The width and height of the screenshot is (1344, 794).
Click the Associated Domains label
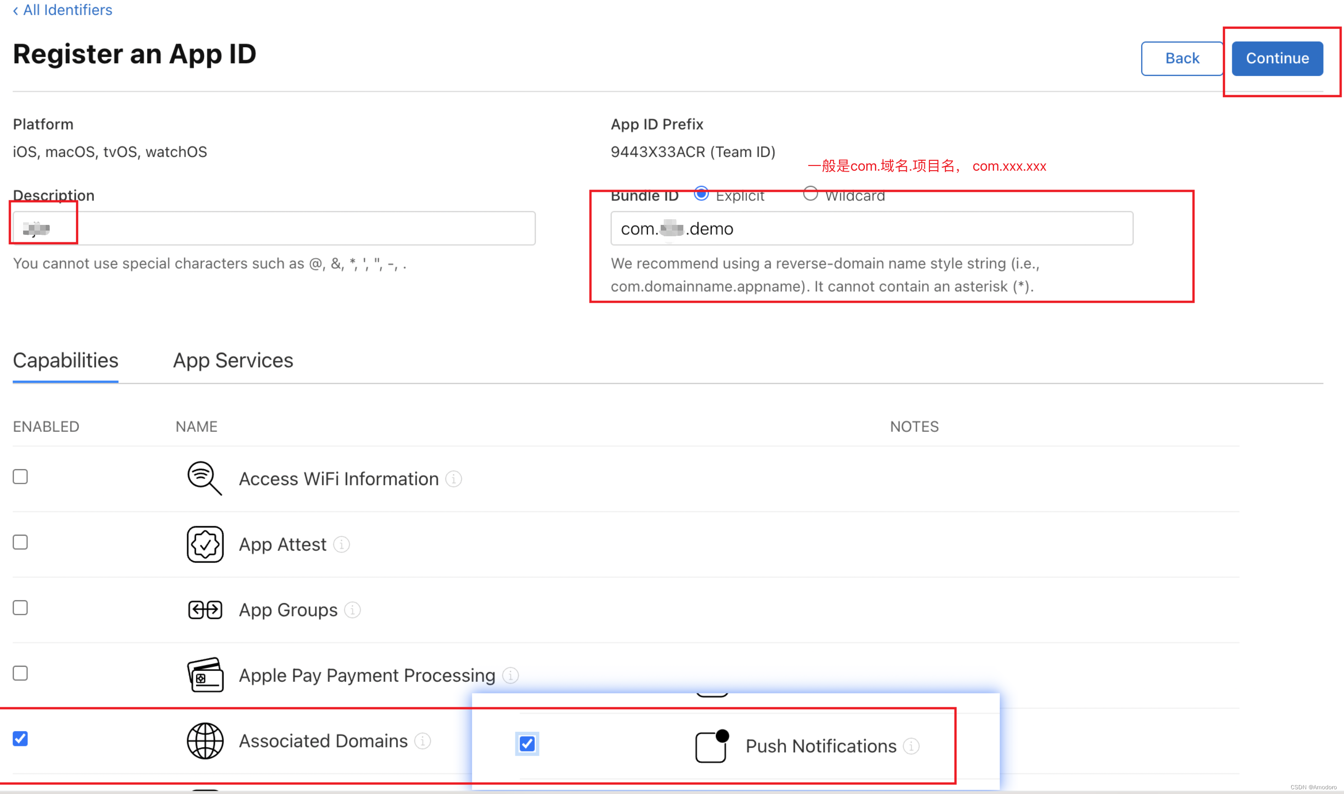(x=323, y=741)
